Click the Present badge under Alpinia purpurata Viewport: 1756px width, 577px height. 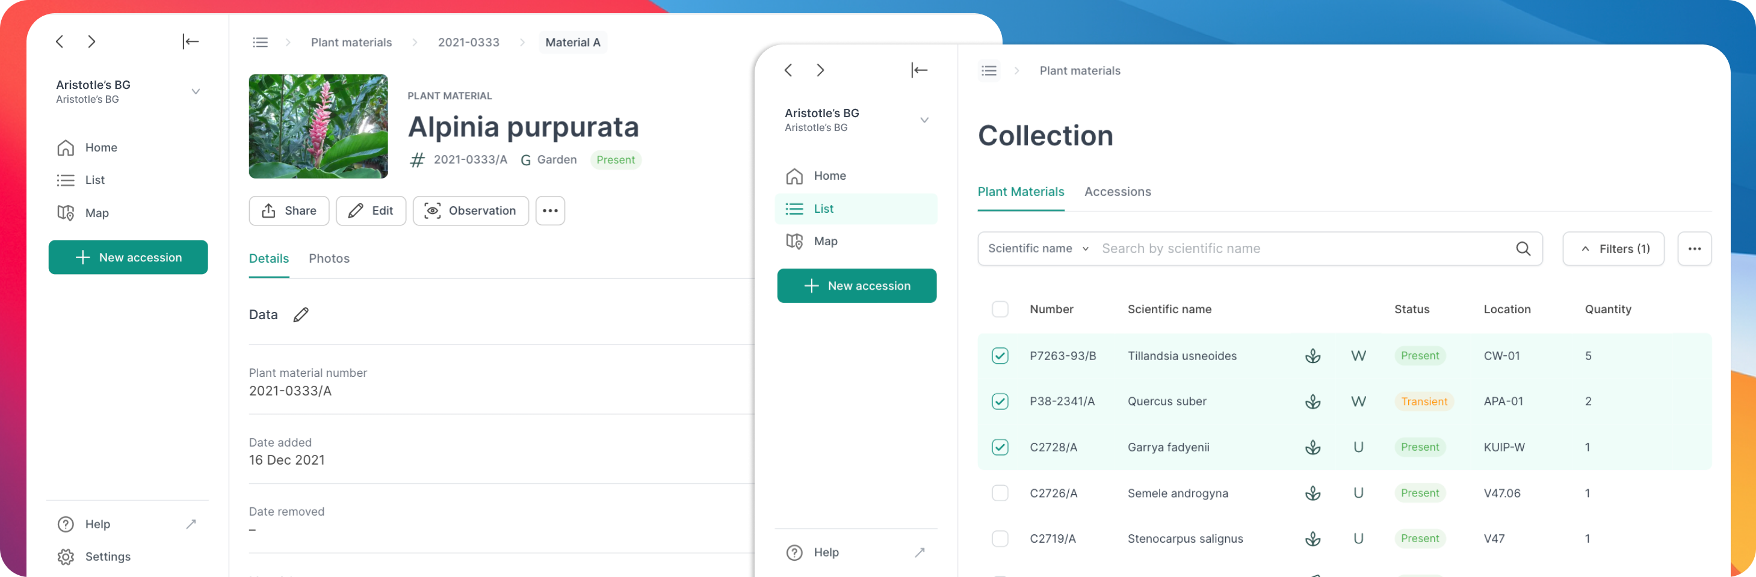[x=615, y=160]
